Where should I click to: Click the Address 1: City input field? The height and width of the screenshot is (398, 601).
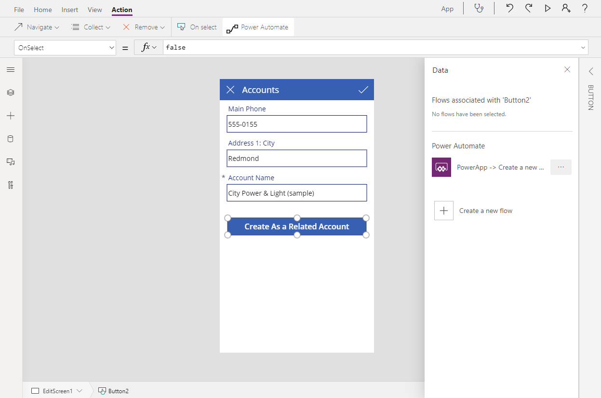pos(297,158)
